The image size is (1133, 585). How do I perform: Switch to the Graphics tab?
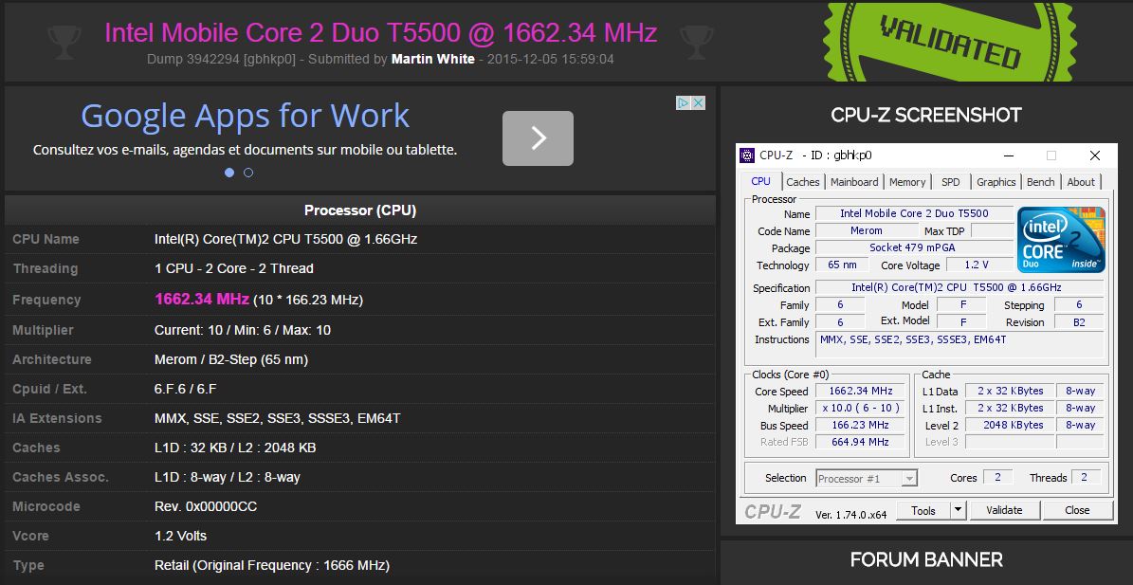coord(996,182)
